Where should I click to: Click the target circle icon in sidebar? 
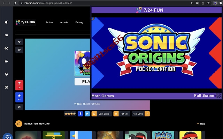pos(6,74)
